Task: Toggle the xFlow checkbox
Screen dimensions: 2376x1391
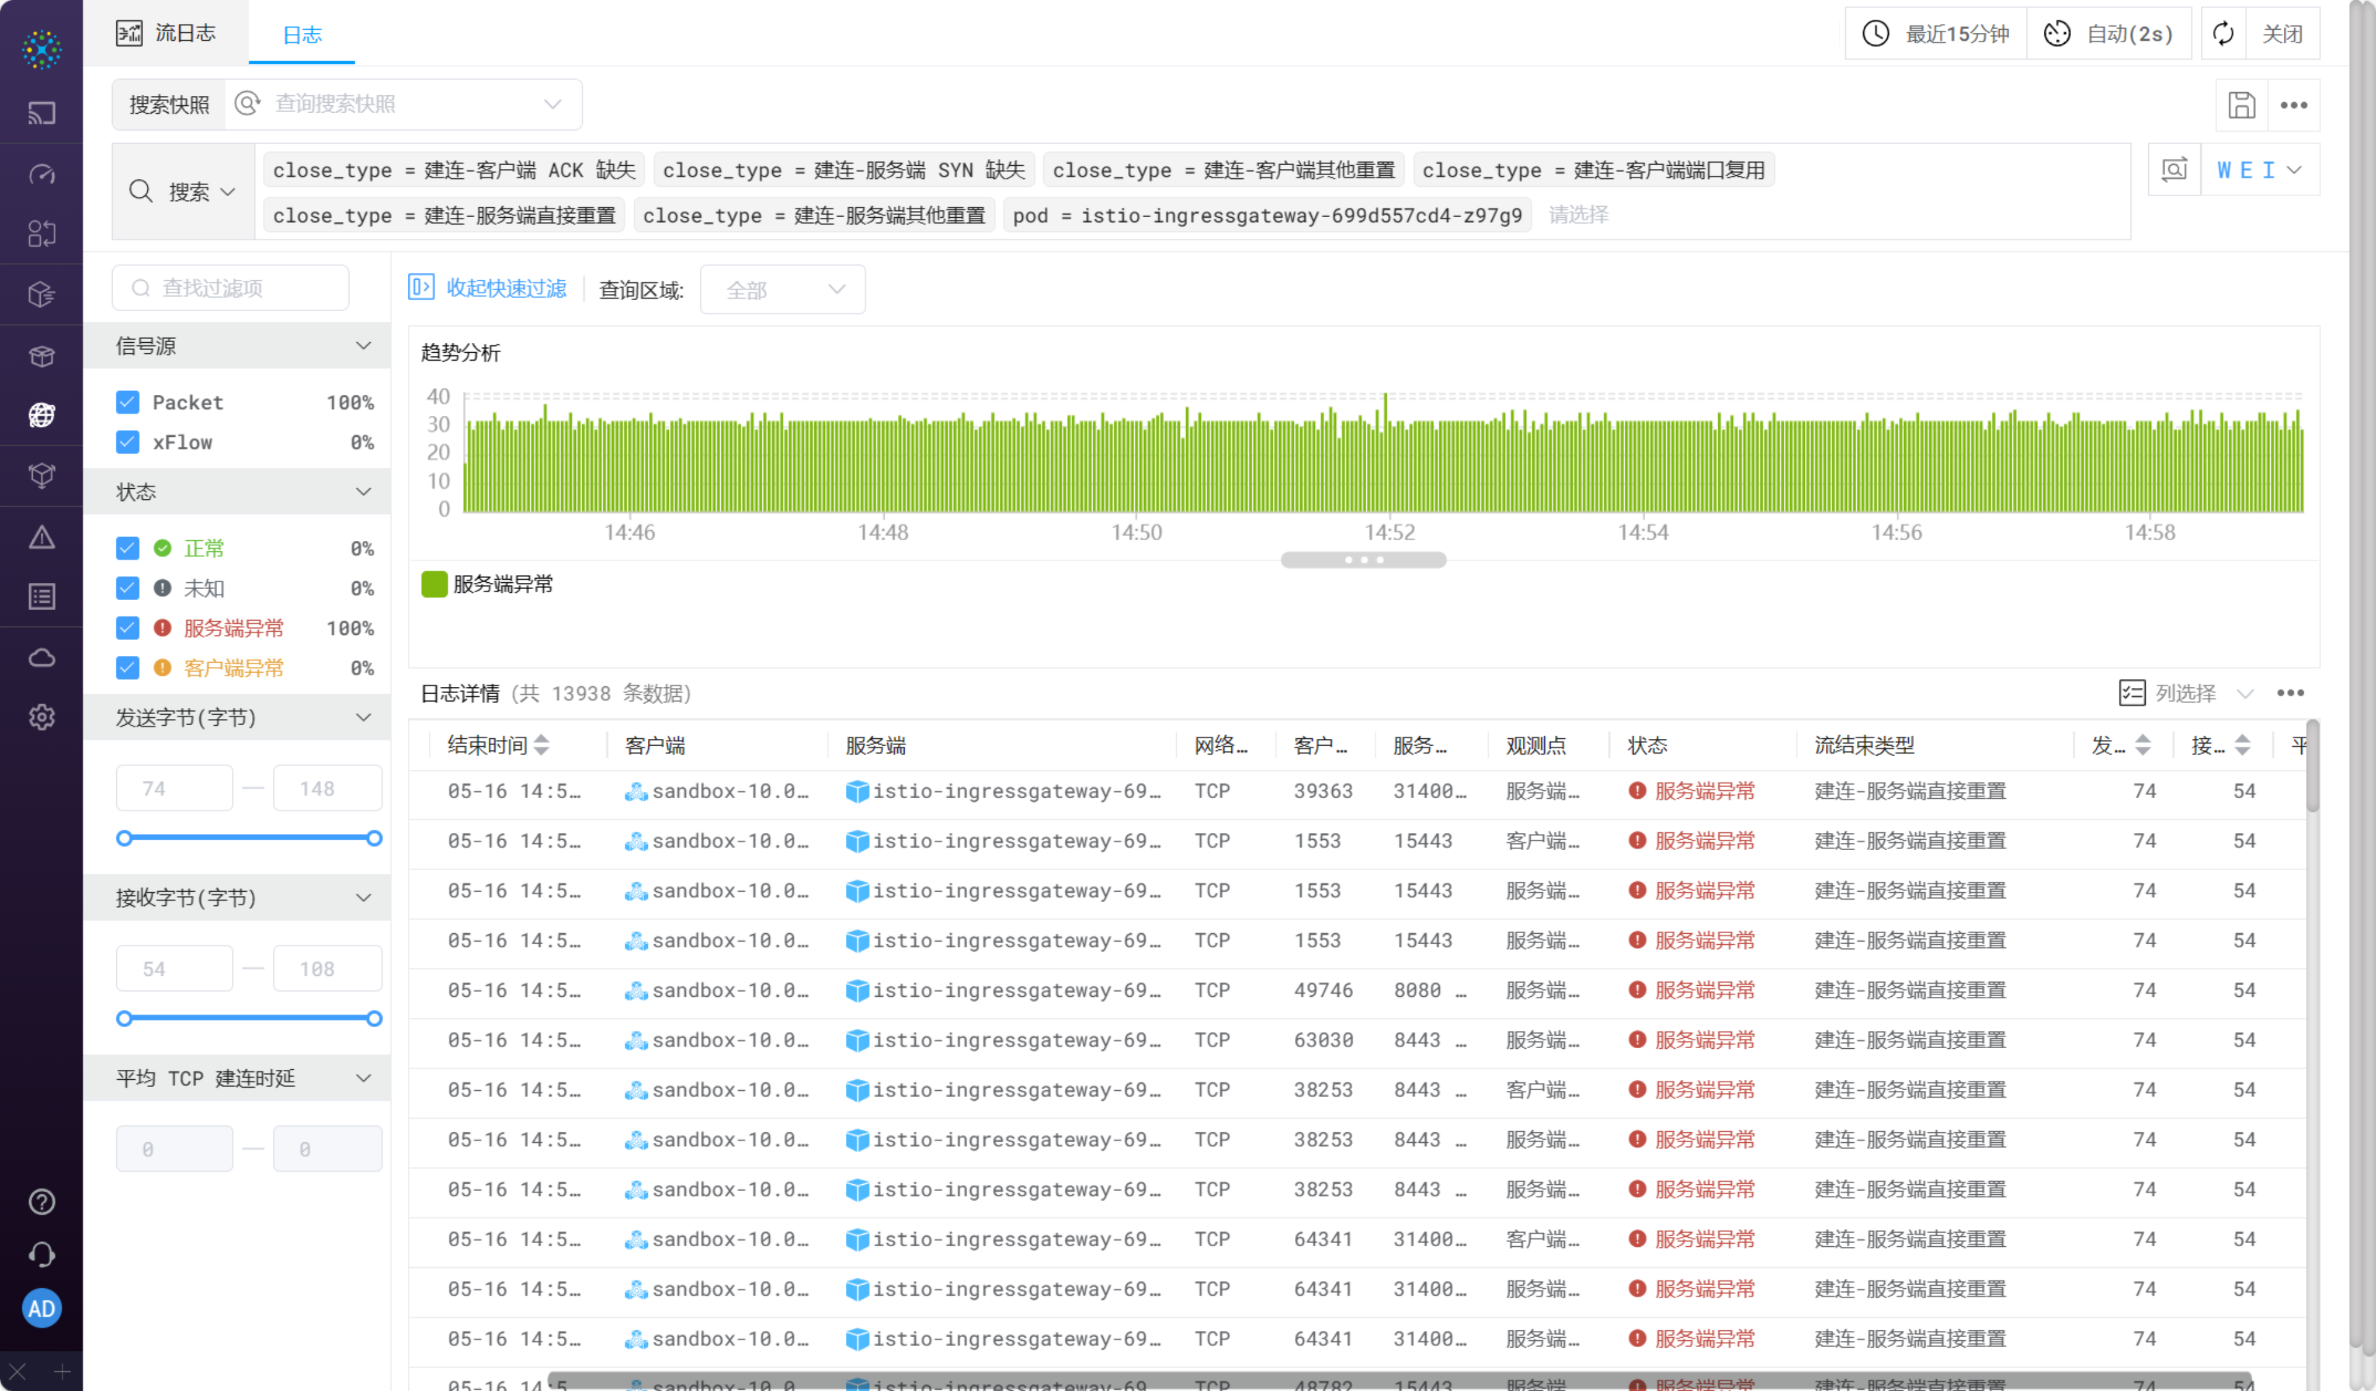Action: (x=127, y=442)
